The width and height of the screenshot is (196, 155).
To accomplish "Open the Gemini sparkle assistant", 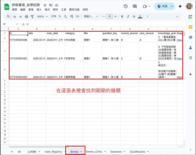I will [180, 6].
